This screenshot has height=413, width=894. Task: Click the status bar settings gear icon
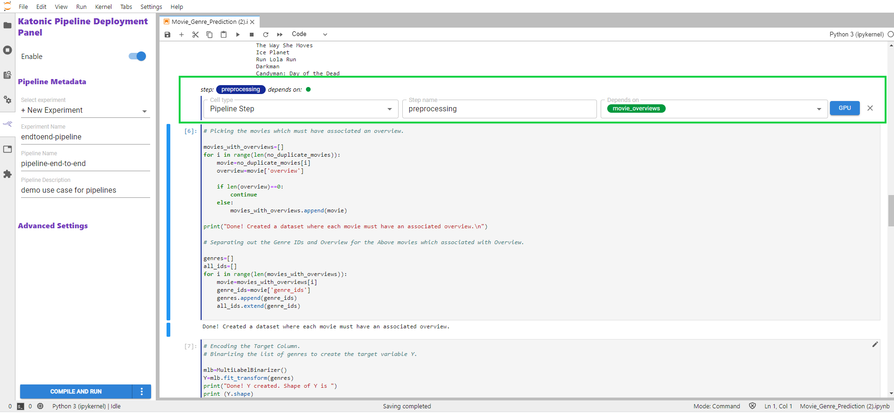click(x=41, y=406)
